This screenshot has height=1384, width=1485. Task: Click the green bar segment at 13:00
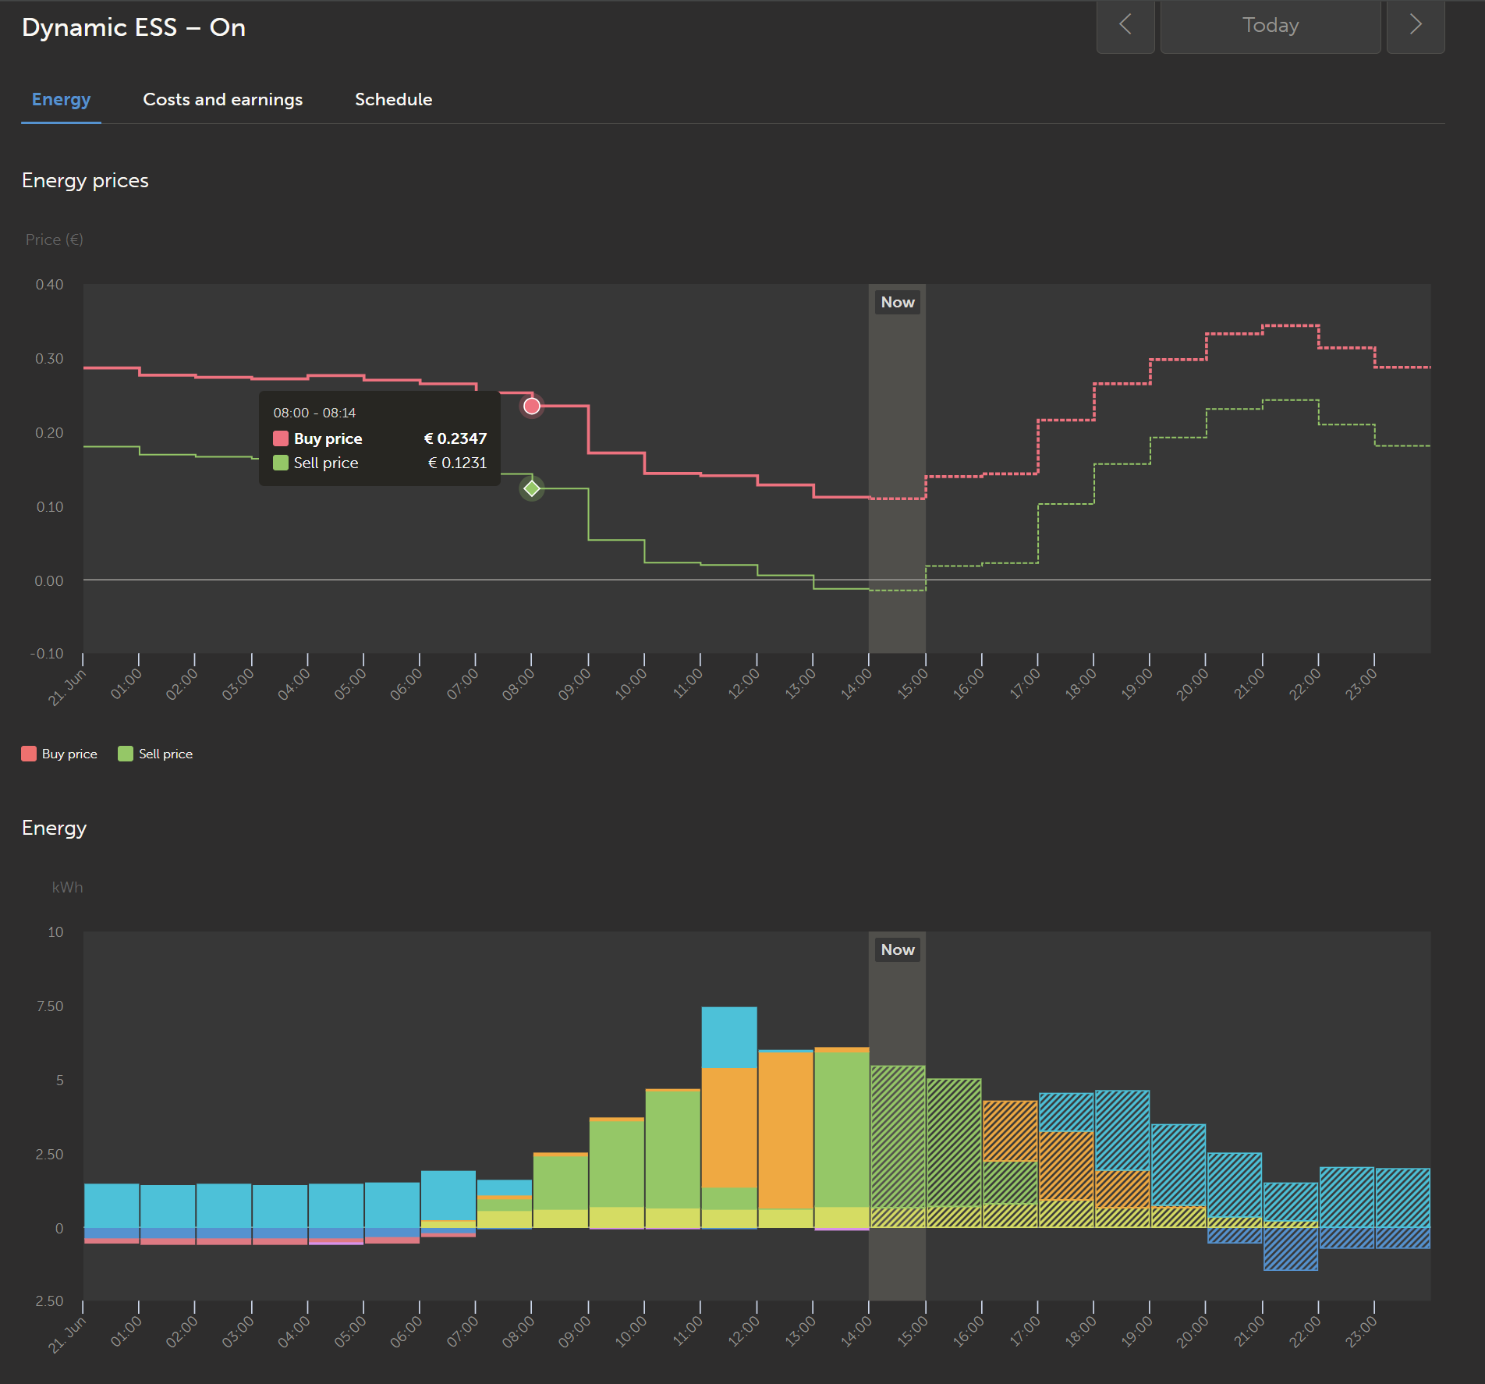click(x=842, y=1129)
